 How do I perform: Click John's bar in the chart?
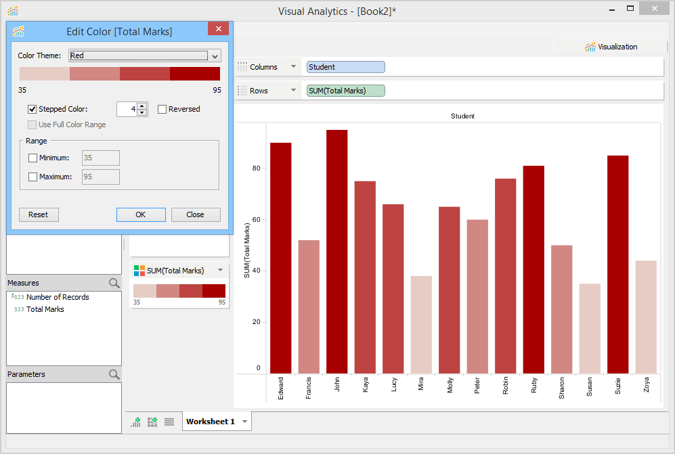coord(336,252)
